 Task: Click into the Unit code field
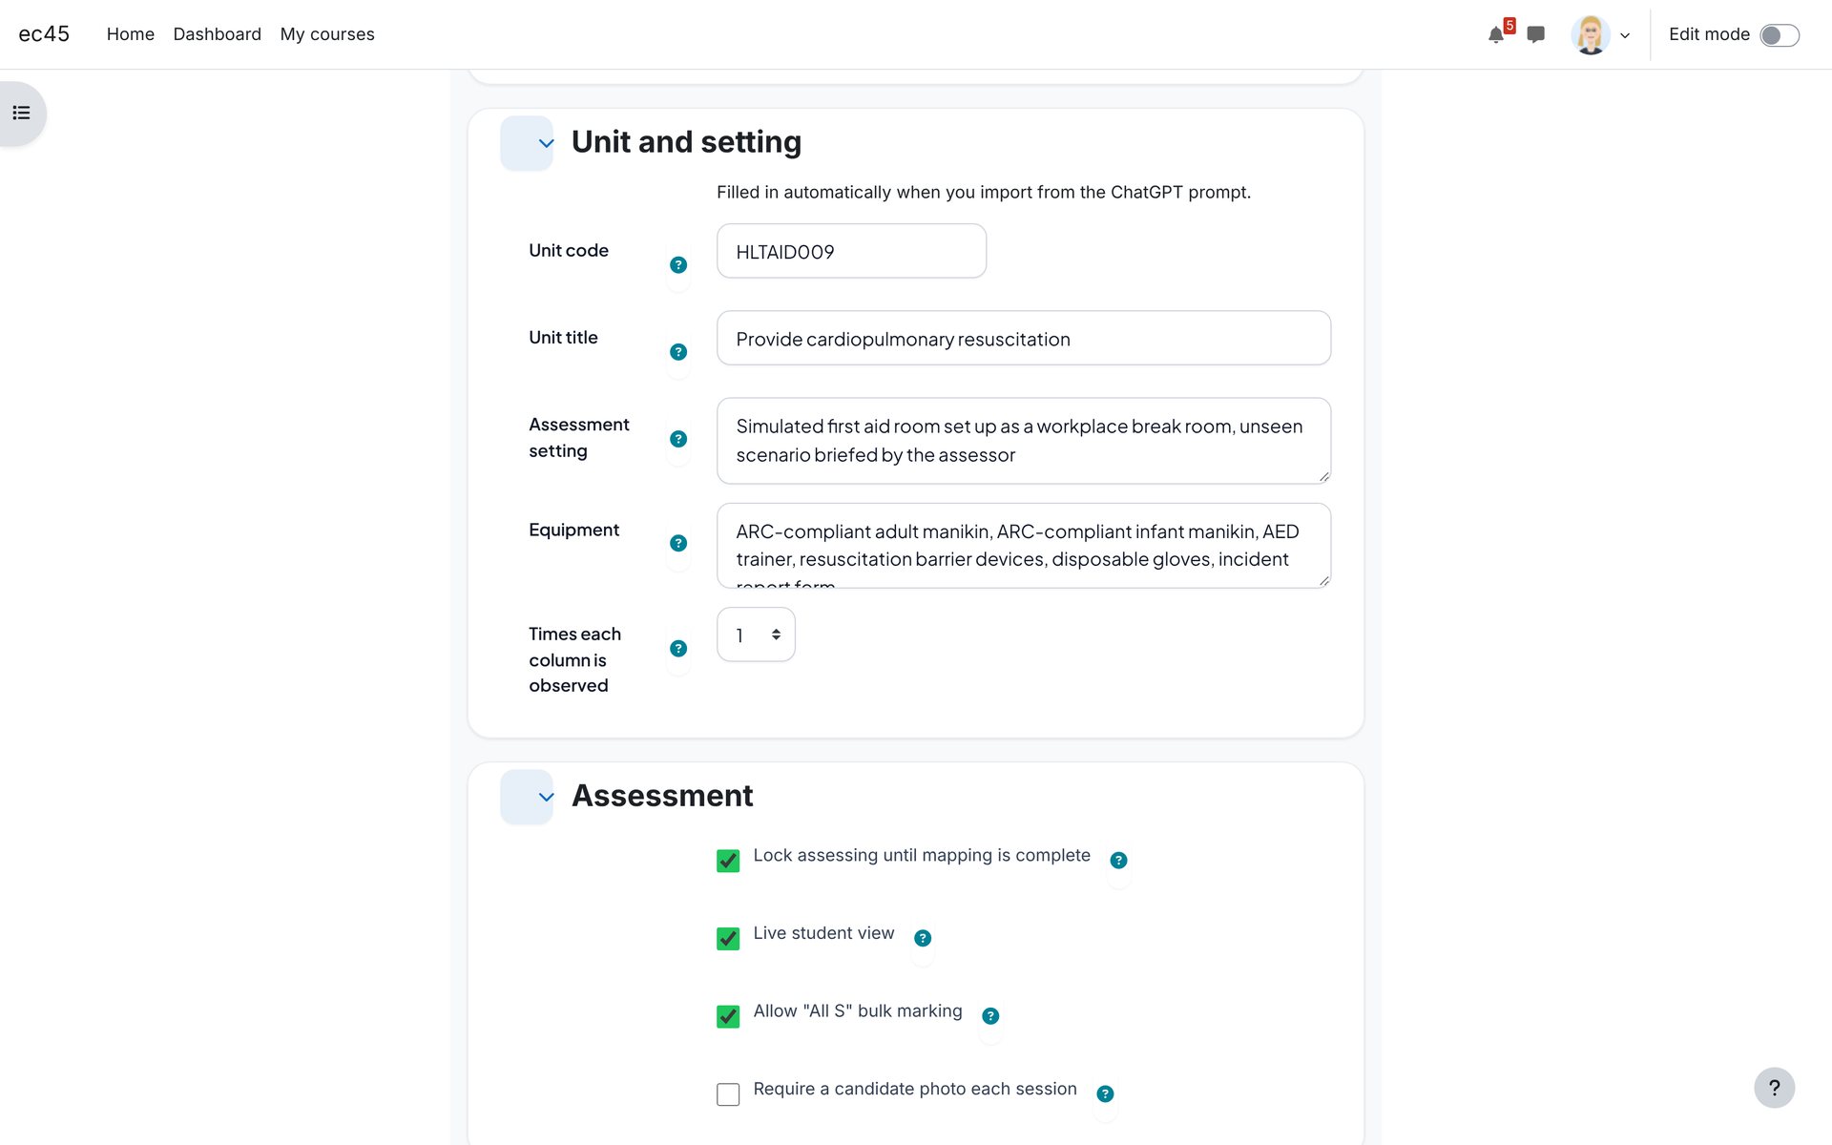pos(851,251)
